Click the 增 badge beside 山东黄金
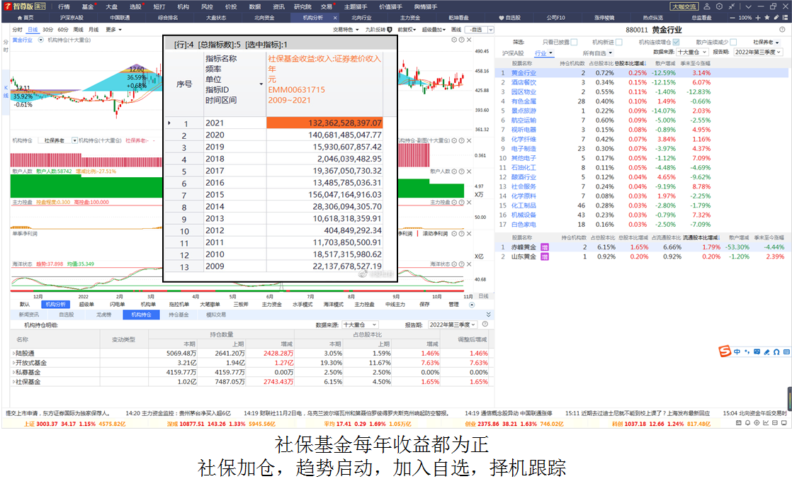Image resolution: width=792 pixels, height=479 pixels. coord(545,257)
